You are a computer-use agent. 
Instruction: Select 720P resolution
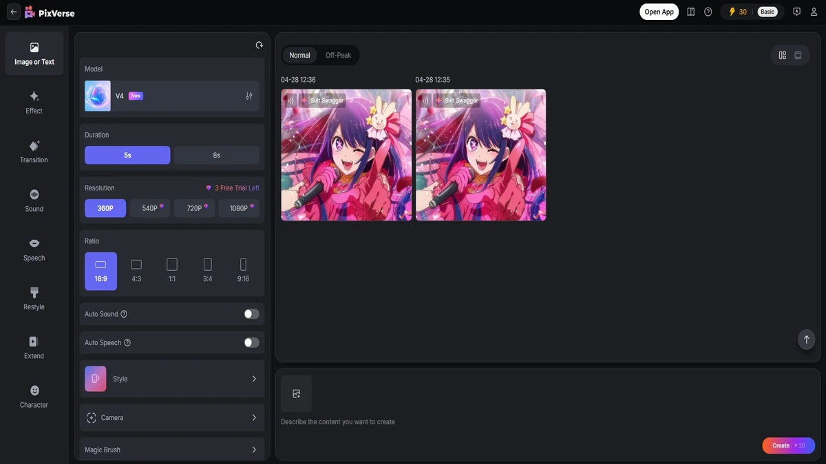click(195, 208)
